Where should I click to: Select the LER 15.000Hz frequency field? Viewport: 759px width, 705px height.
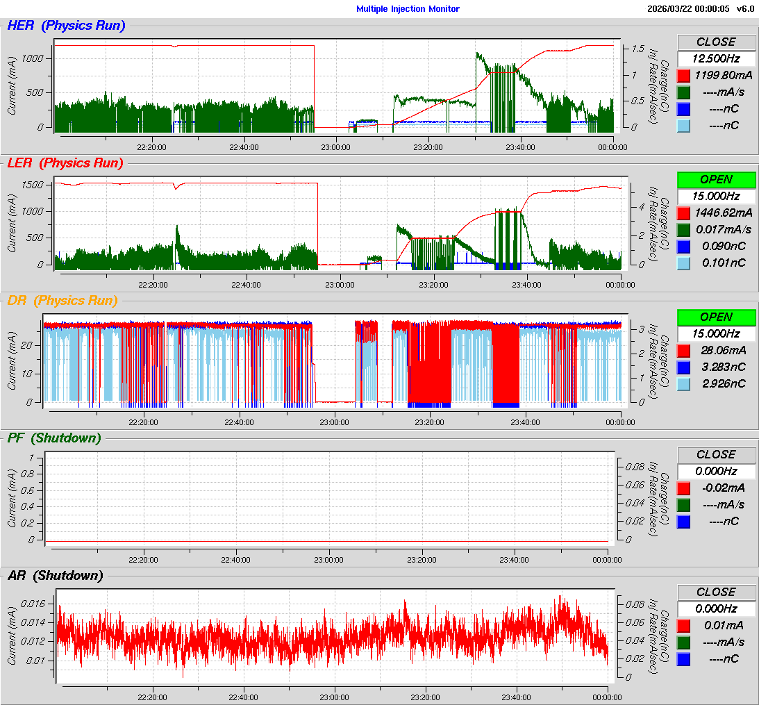click(716, 196)
